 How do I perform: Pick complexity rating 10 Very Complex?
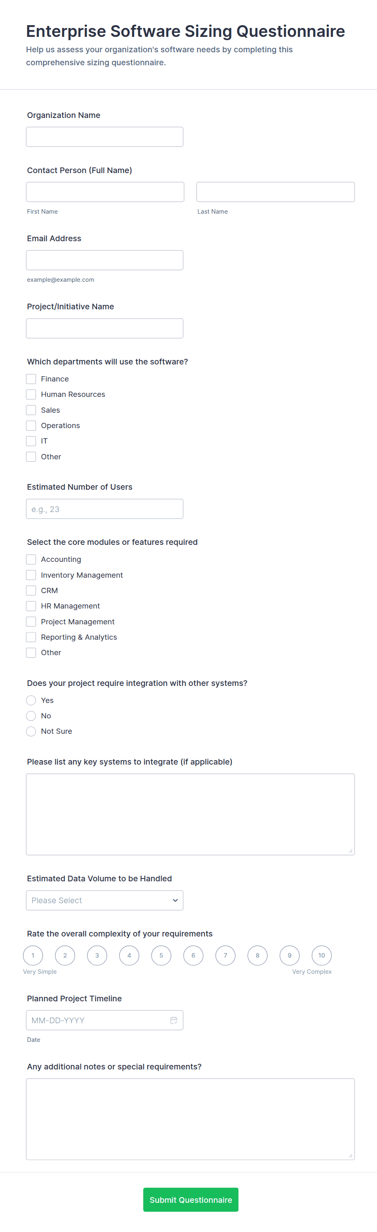[x=321, y=956]
